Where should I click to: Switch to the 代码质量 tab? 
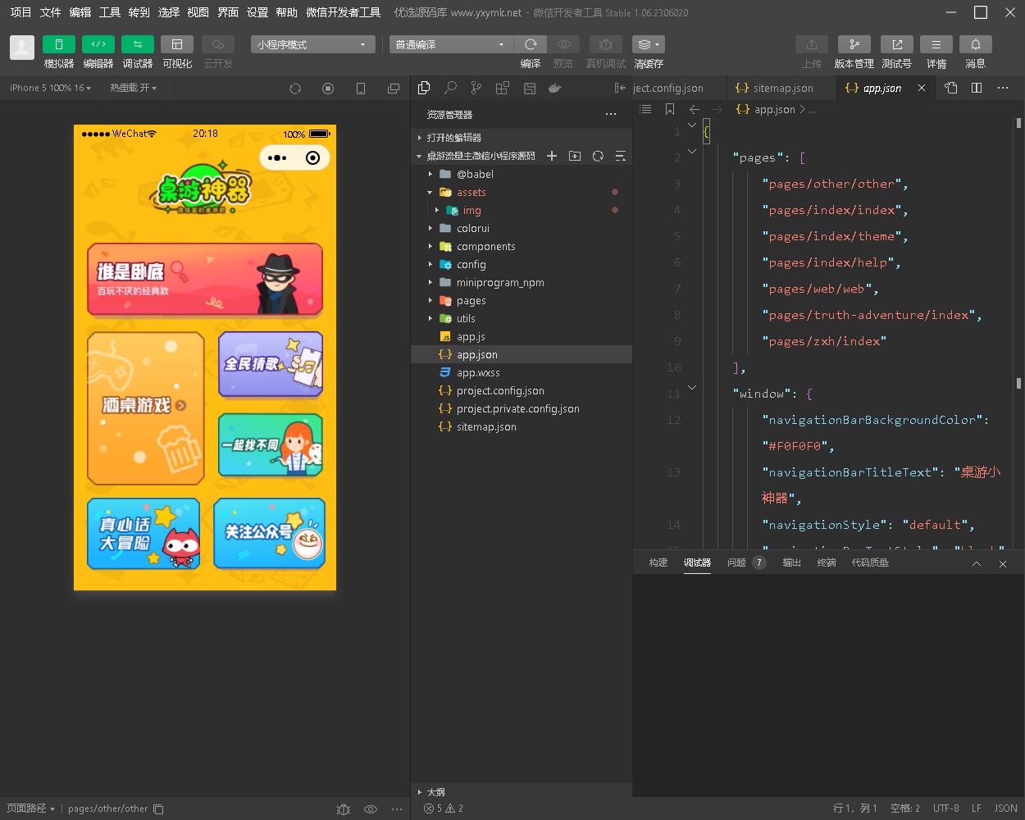click(870, 563)
